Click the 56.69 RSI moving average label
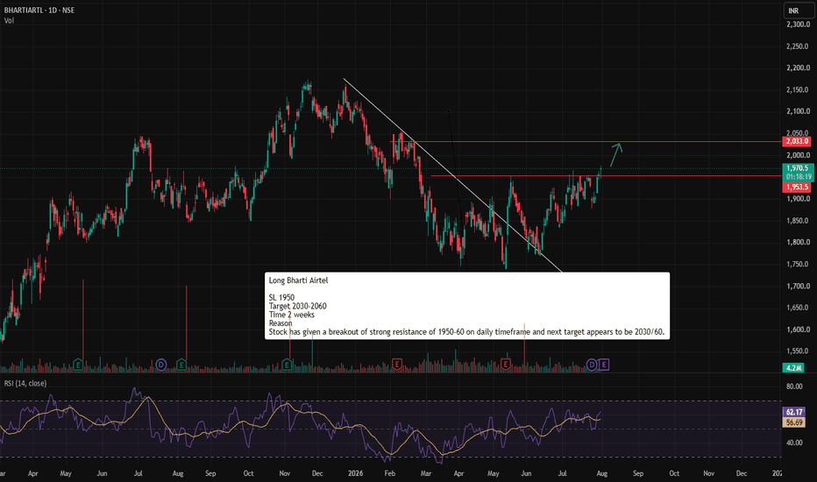This screenshot has height=482, width=817. (x=794, y=422)
